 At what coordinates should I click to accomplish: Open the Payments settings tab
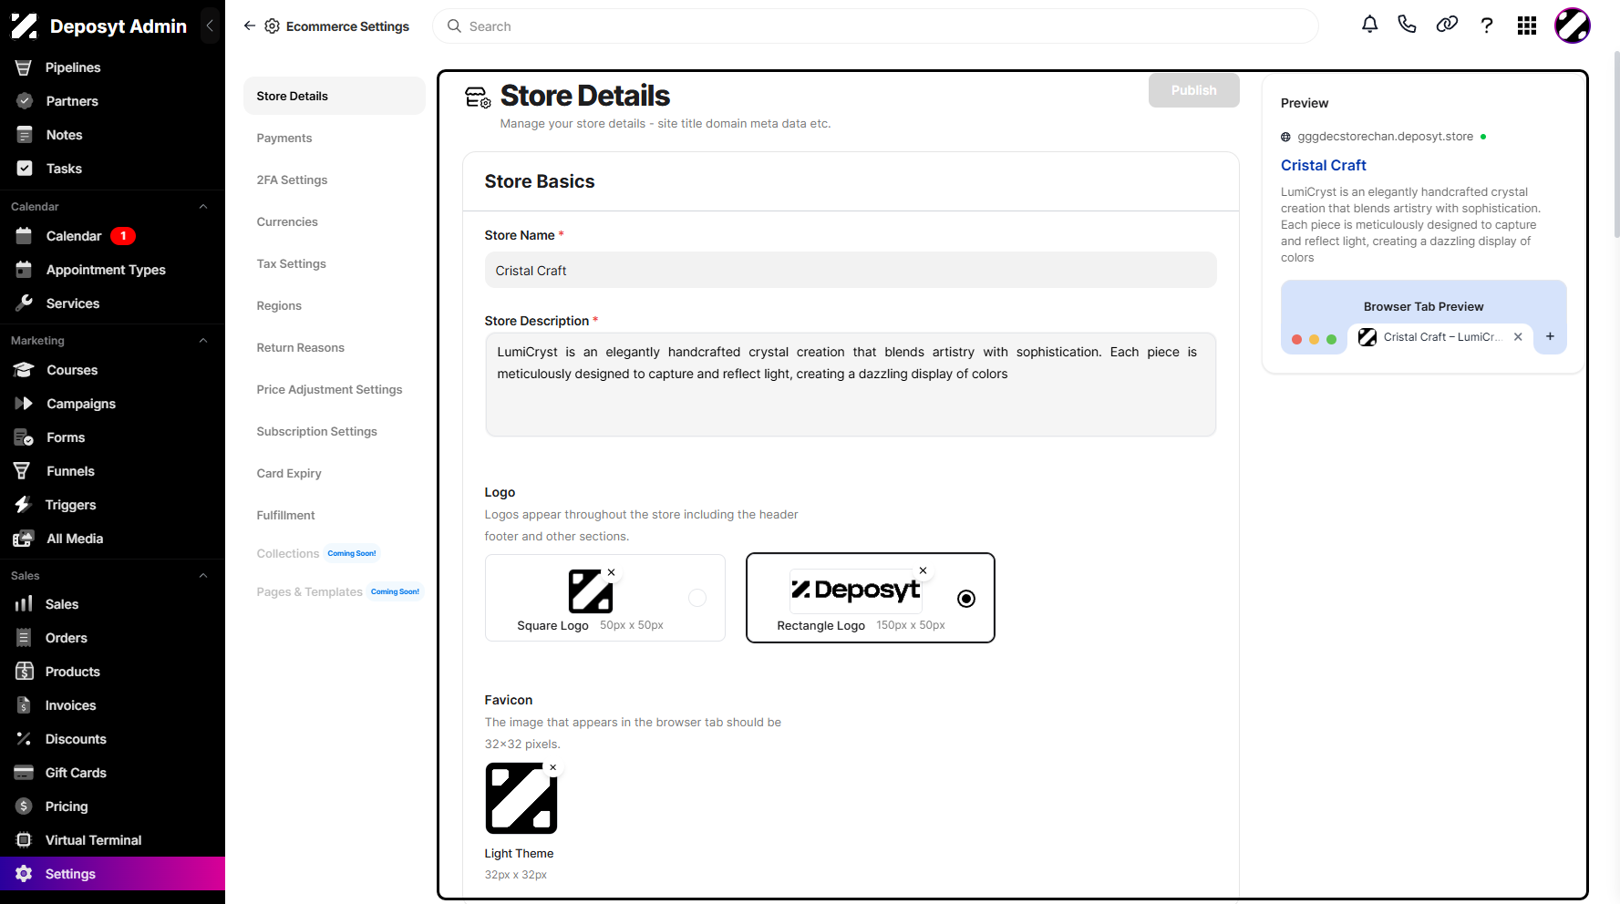point(284,138)
